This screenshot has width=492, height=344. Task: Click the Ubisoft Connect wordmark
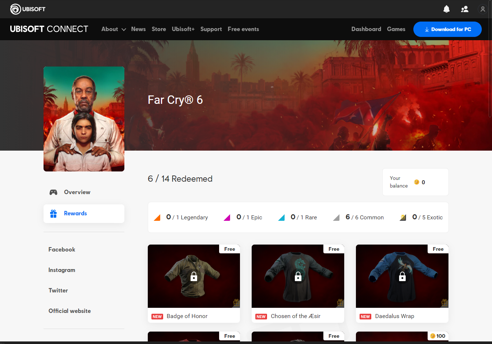pyautogui.click(x=49, y=29)
